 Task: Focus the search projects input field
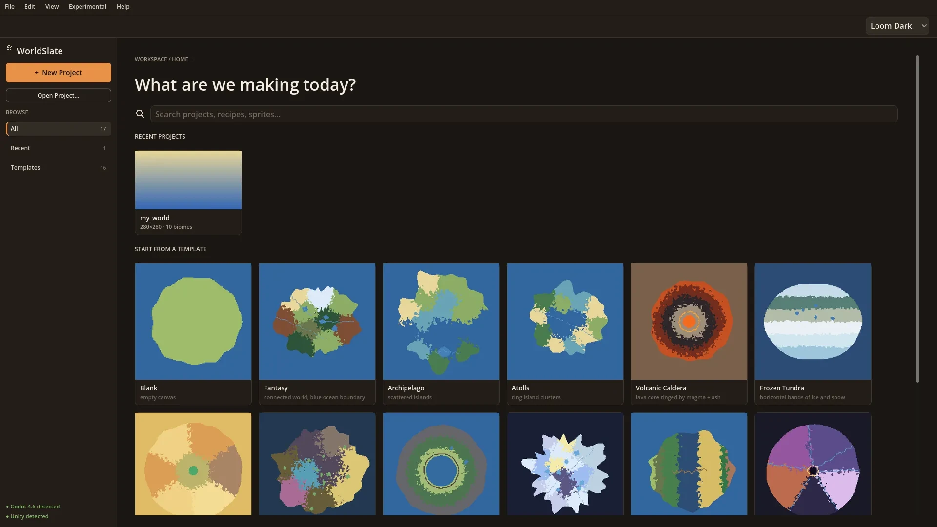click(x=524, y=114)
